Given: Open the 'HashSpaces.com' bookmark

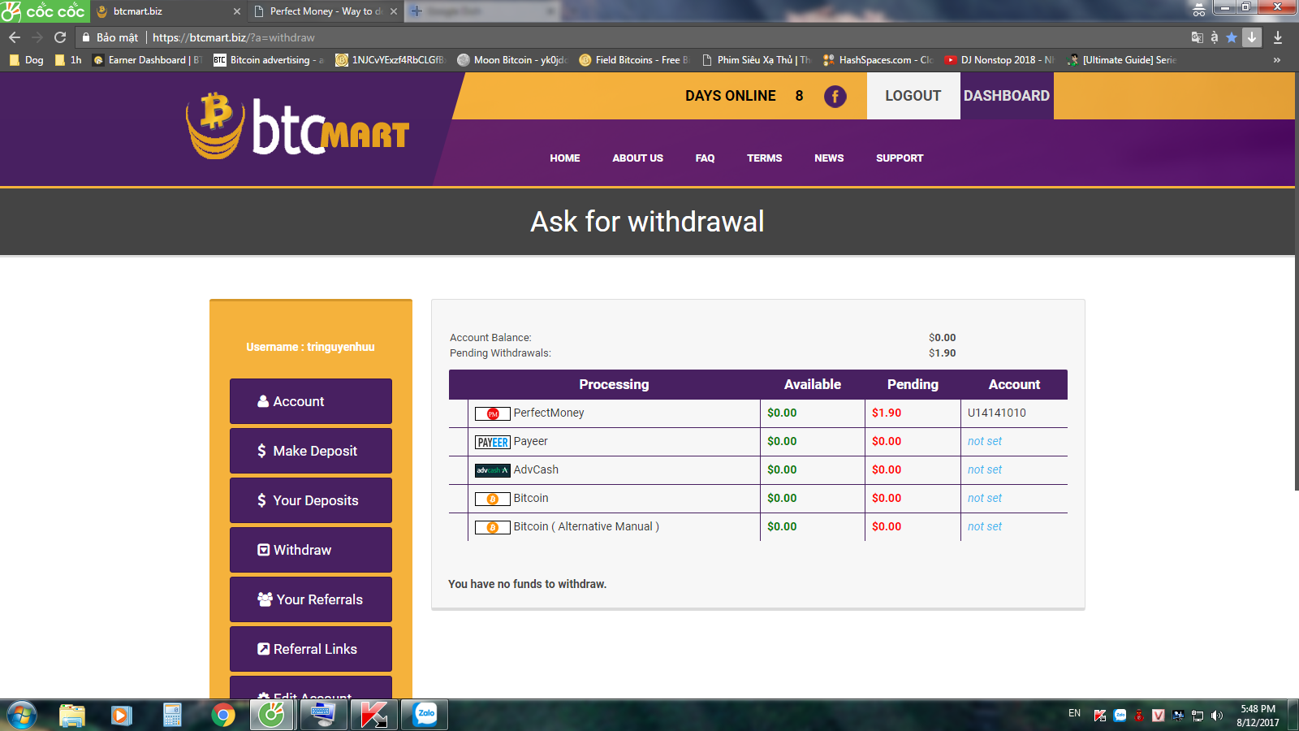Looking at the screenshot, I should 878,60.
